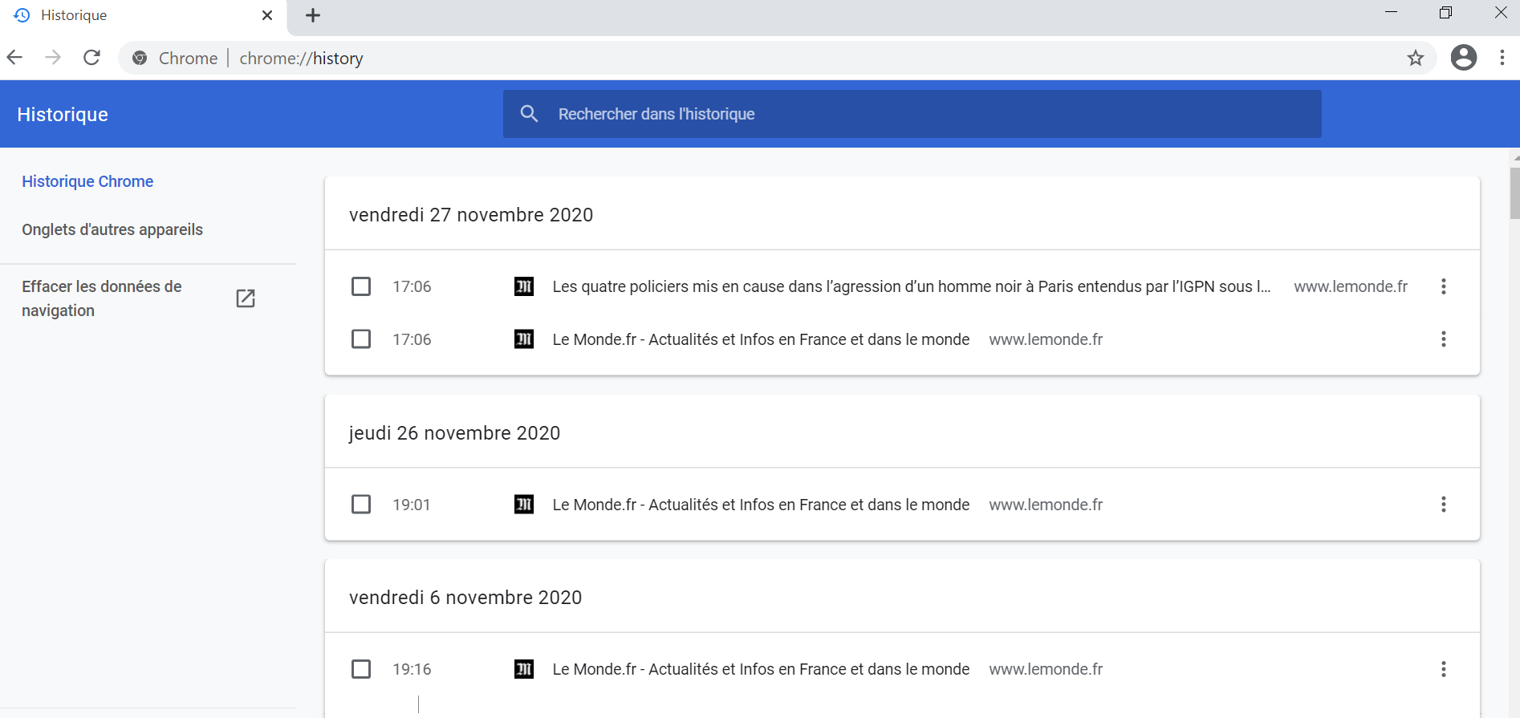Open the 19:01 Le Monde.fr Actualités link

pos(761,505)
